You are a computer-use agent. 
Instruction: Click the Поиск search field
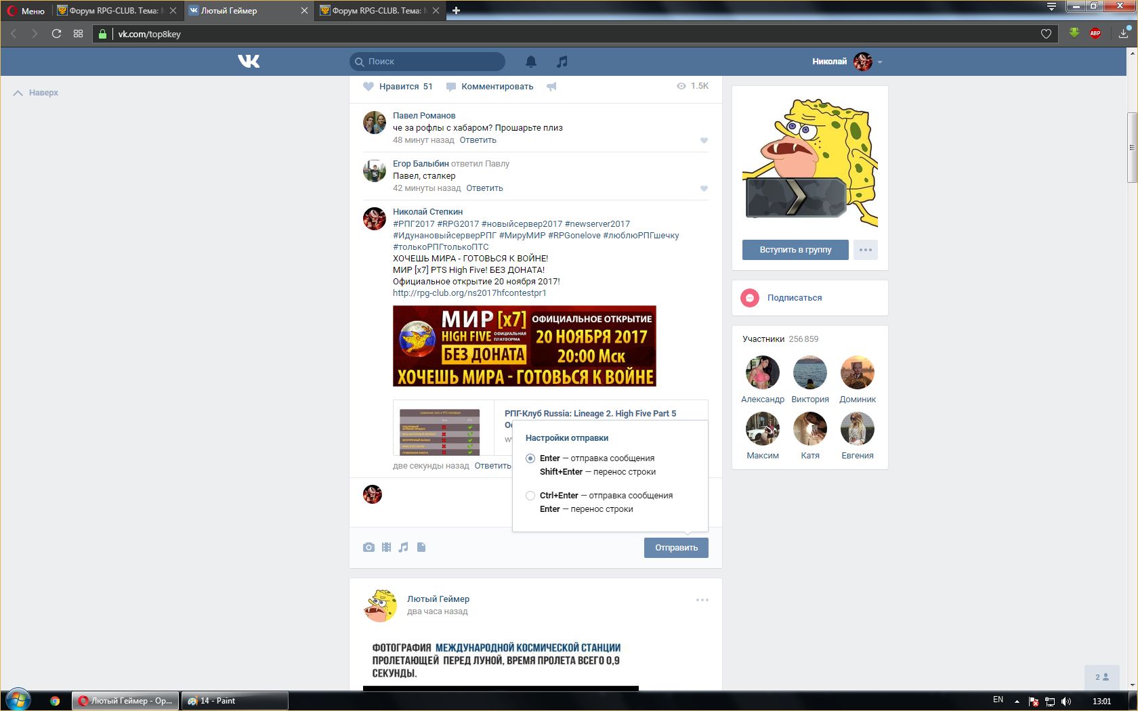427,62
